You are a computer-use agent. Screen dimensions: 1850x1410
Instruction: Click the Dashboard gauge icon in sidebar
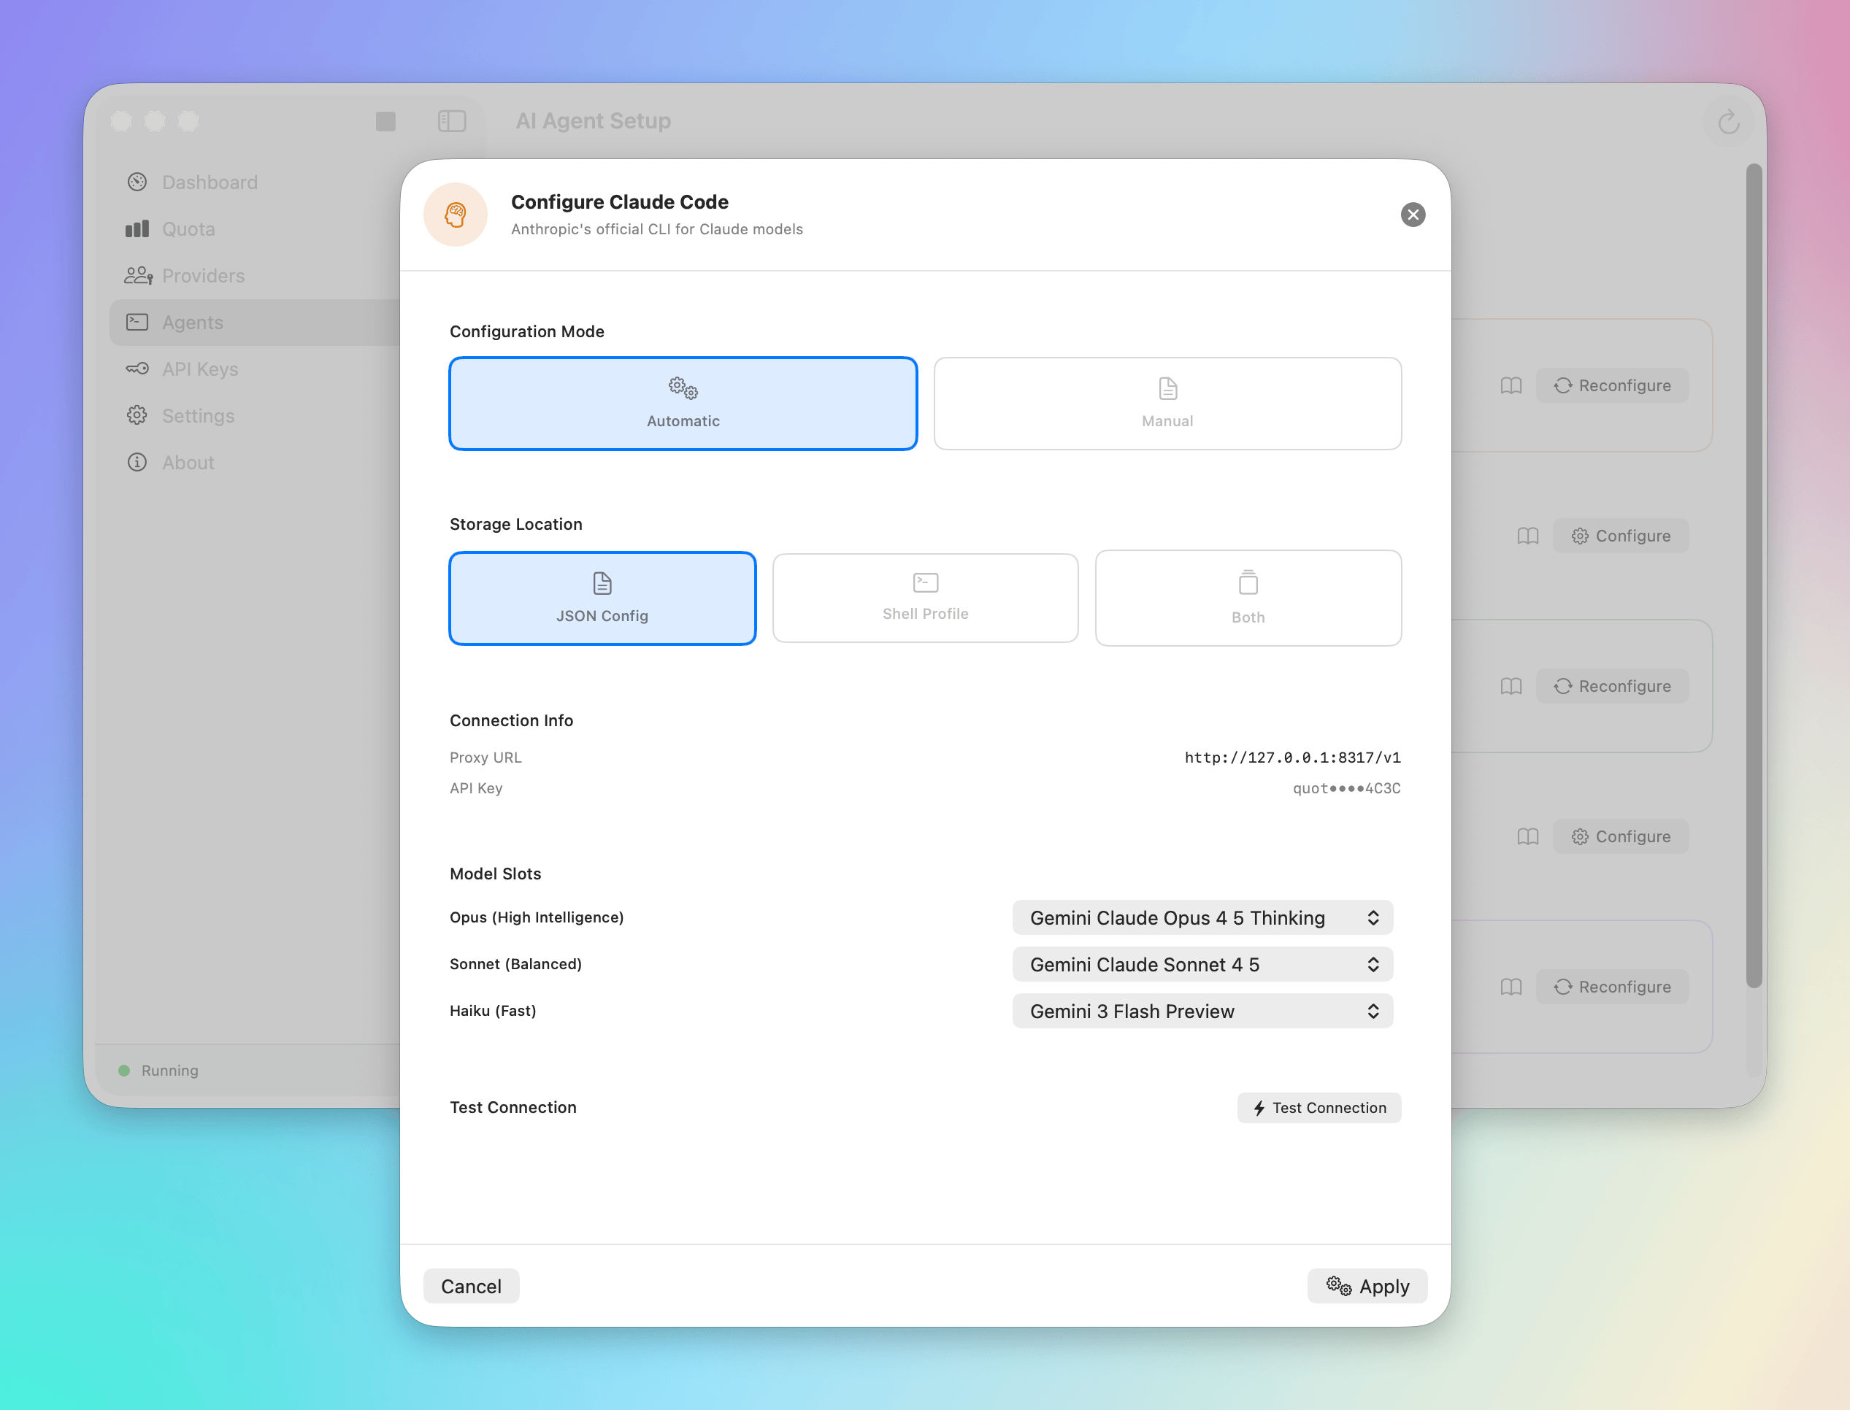pyautogui.click(x=137, y=182)
